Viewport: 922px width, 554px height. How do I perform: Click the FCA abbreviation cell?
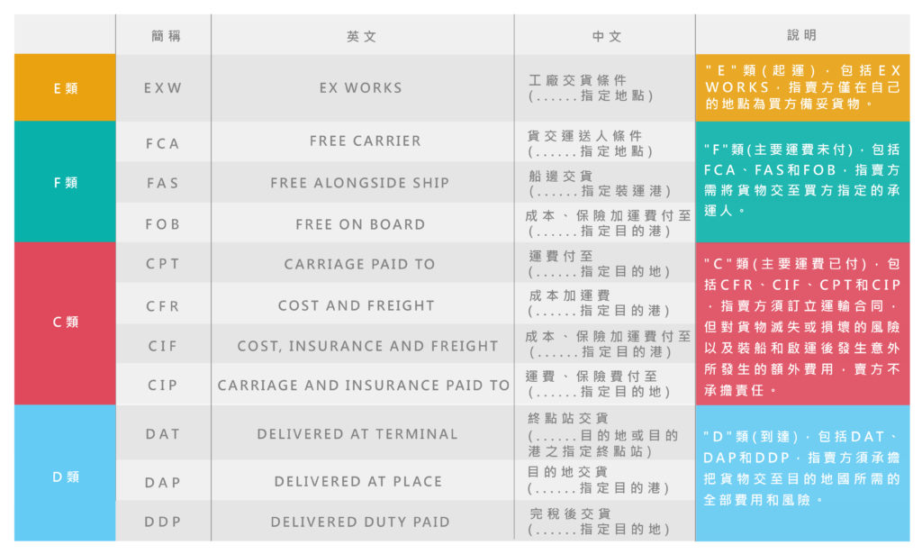[x=163, y=143]
